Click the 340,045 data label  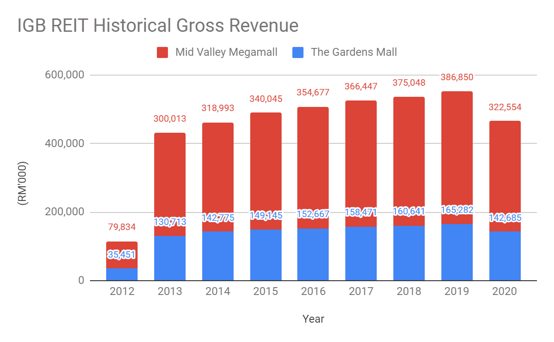click(x=266, y=99)
